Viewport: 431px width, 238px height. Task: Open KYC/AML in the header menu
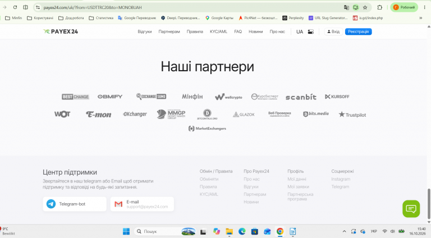coord(218,31)
